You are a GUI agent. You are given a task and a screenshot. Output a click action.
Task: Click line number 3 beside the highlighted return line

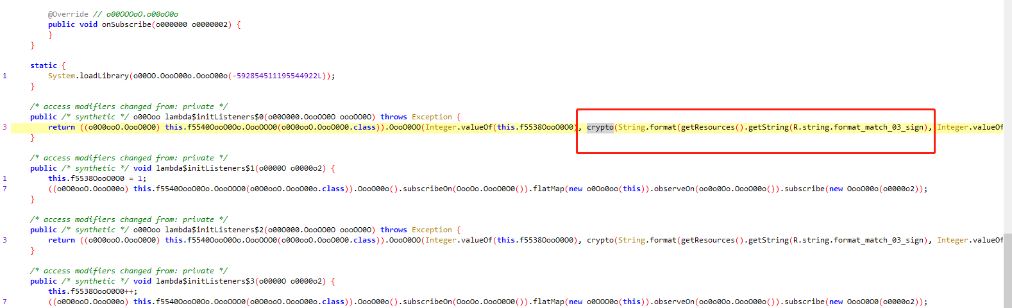point(5,127)
